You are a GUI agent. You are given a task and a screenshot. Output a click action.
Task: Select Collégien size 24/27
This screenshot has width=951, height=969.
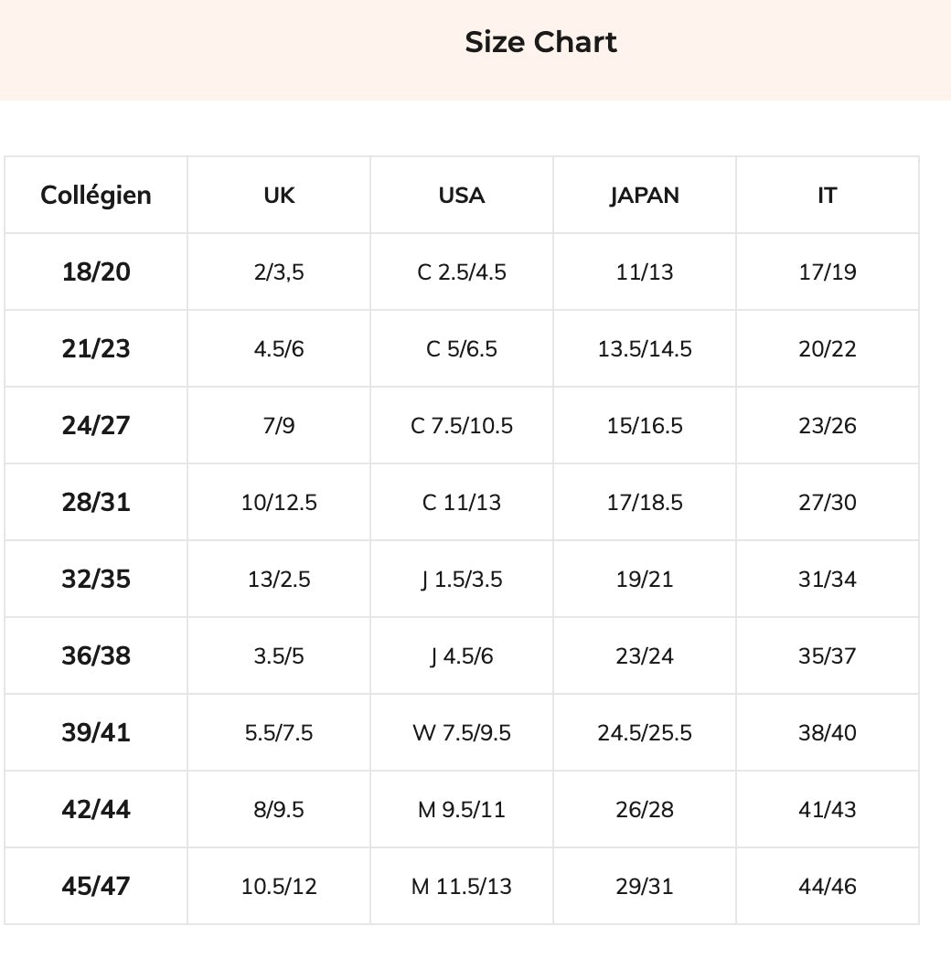[x=96, y=425]
